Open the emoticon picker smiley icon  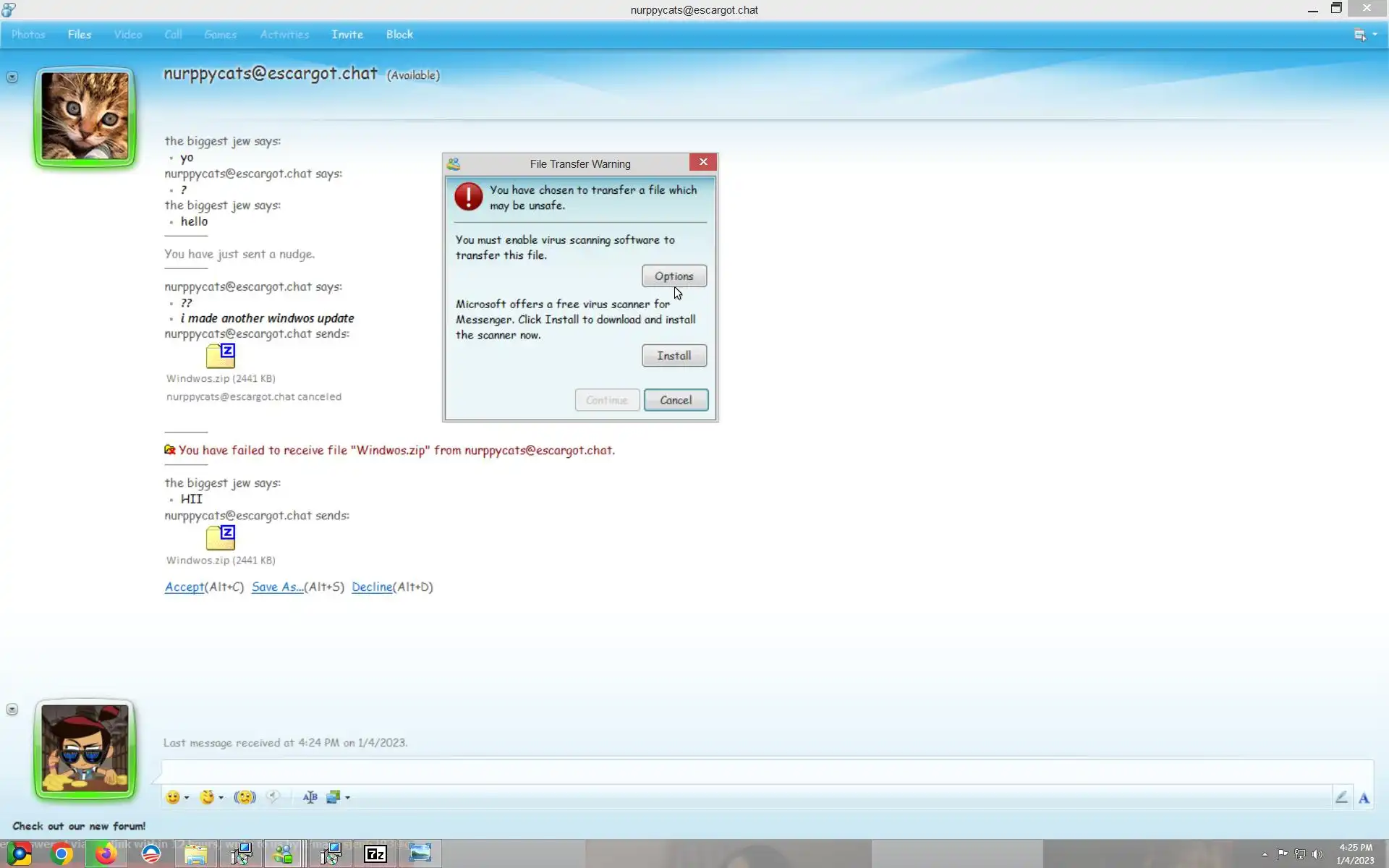click(172, 797)
